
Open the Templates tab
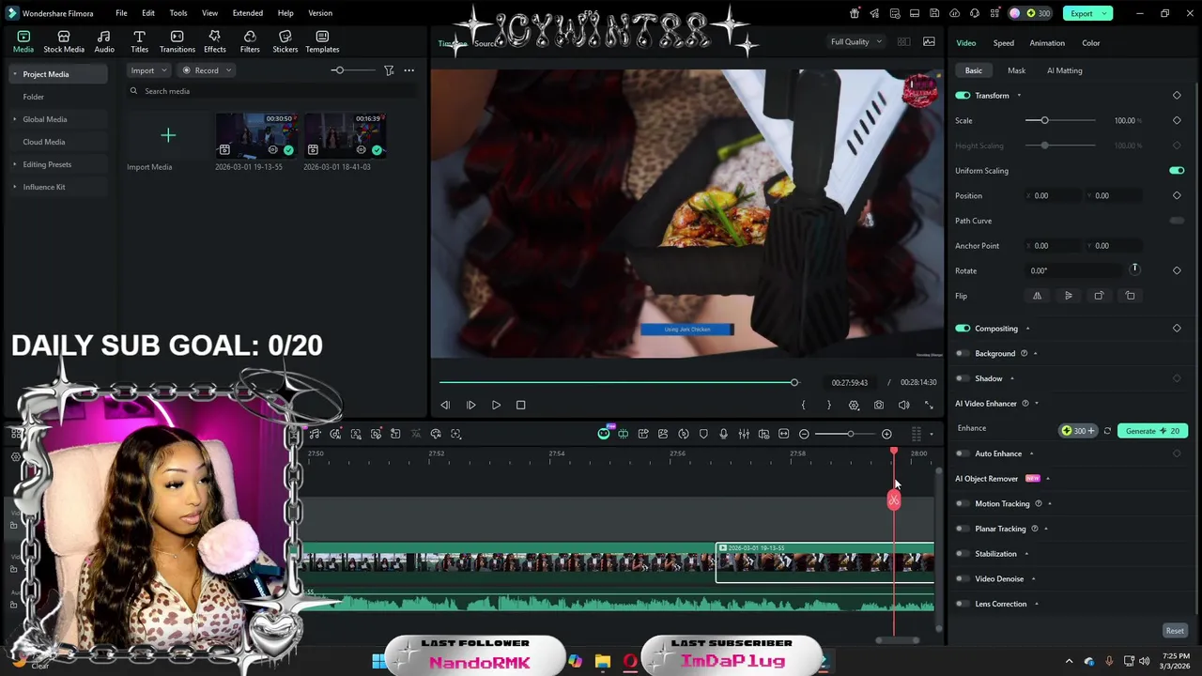click(x=322, y=41)
